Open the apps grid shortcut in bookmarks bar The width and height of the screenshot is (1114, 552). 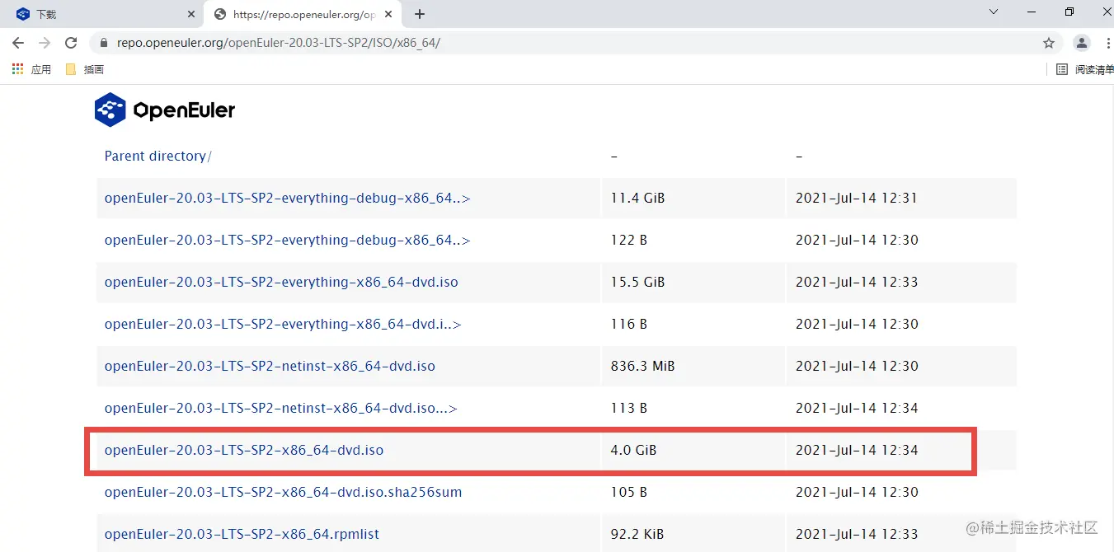click(18, 69)
